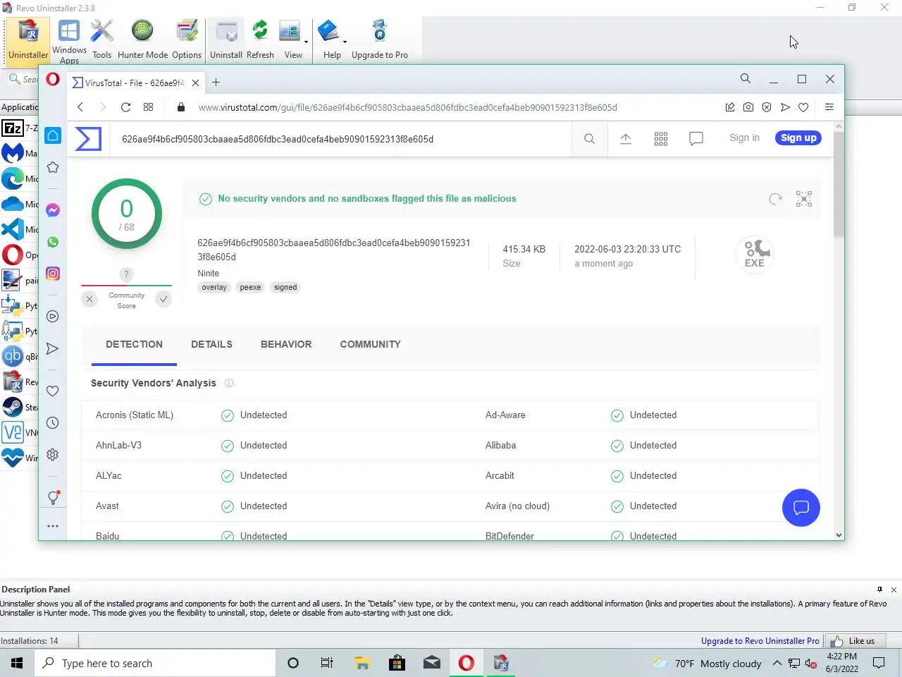Image resolution: width=902 pixels, height=677 pixels.
Task: Open Instagram in Opera sidebar
Action: point(53,274)
